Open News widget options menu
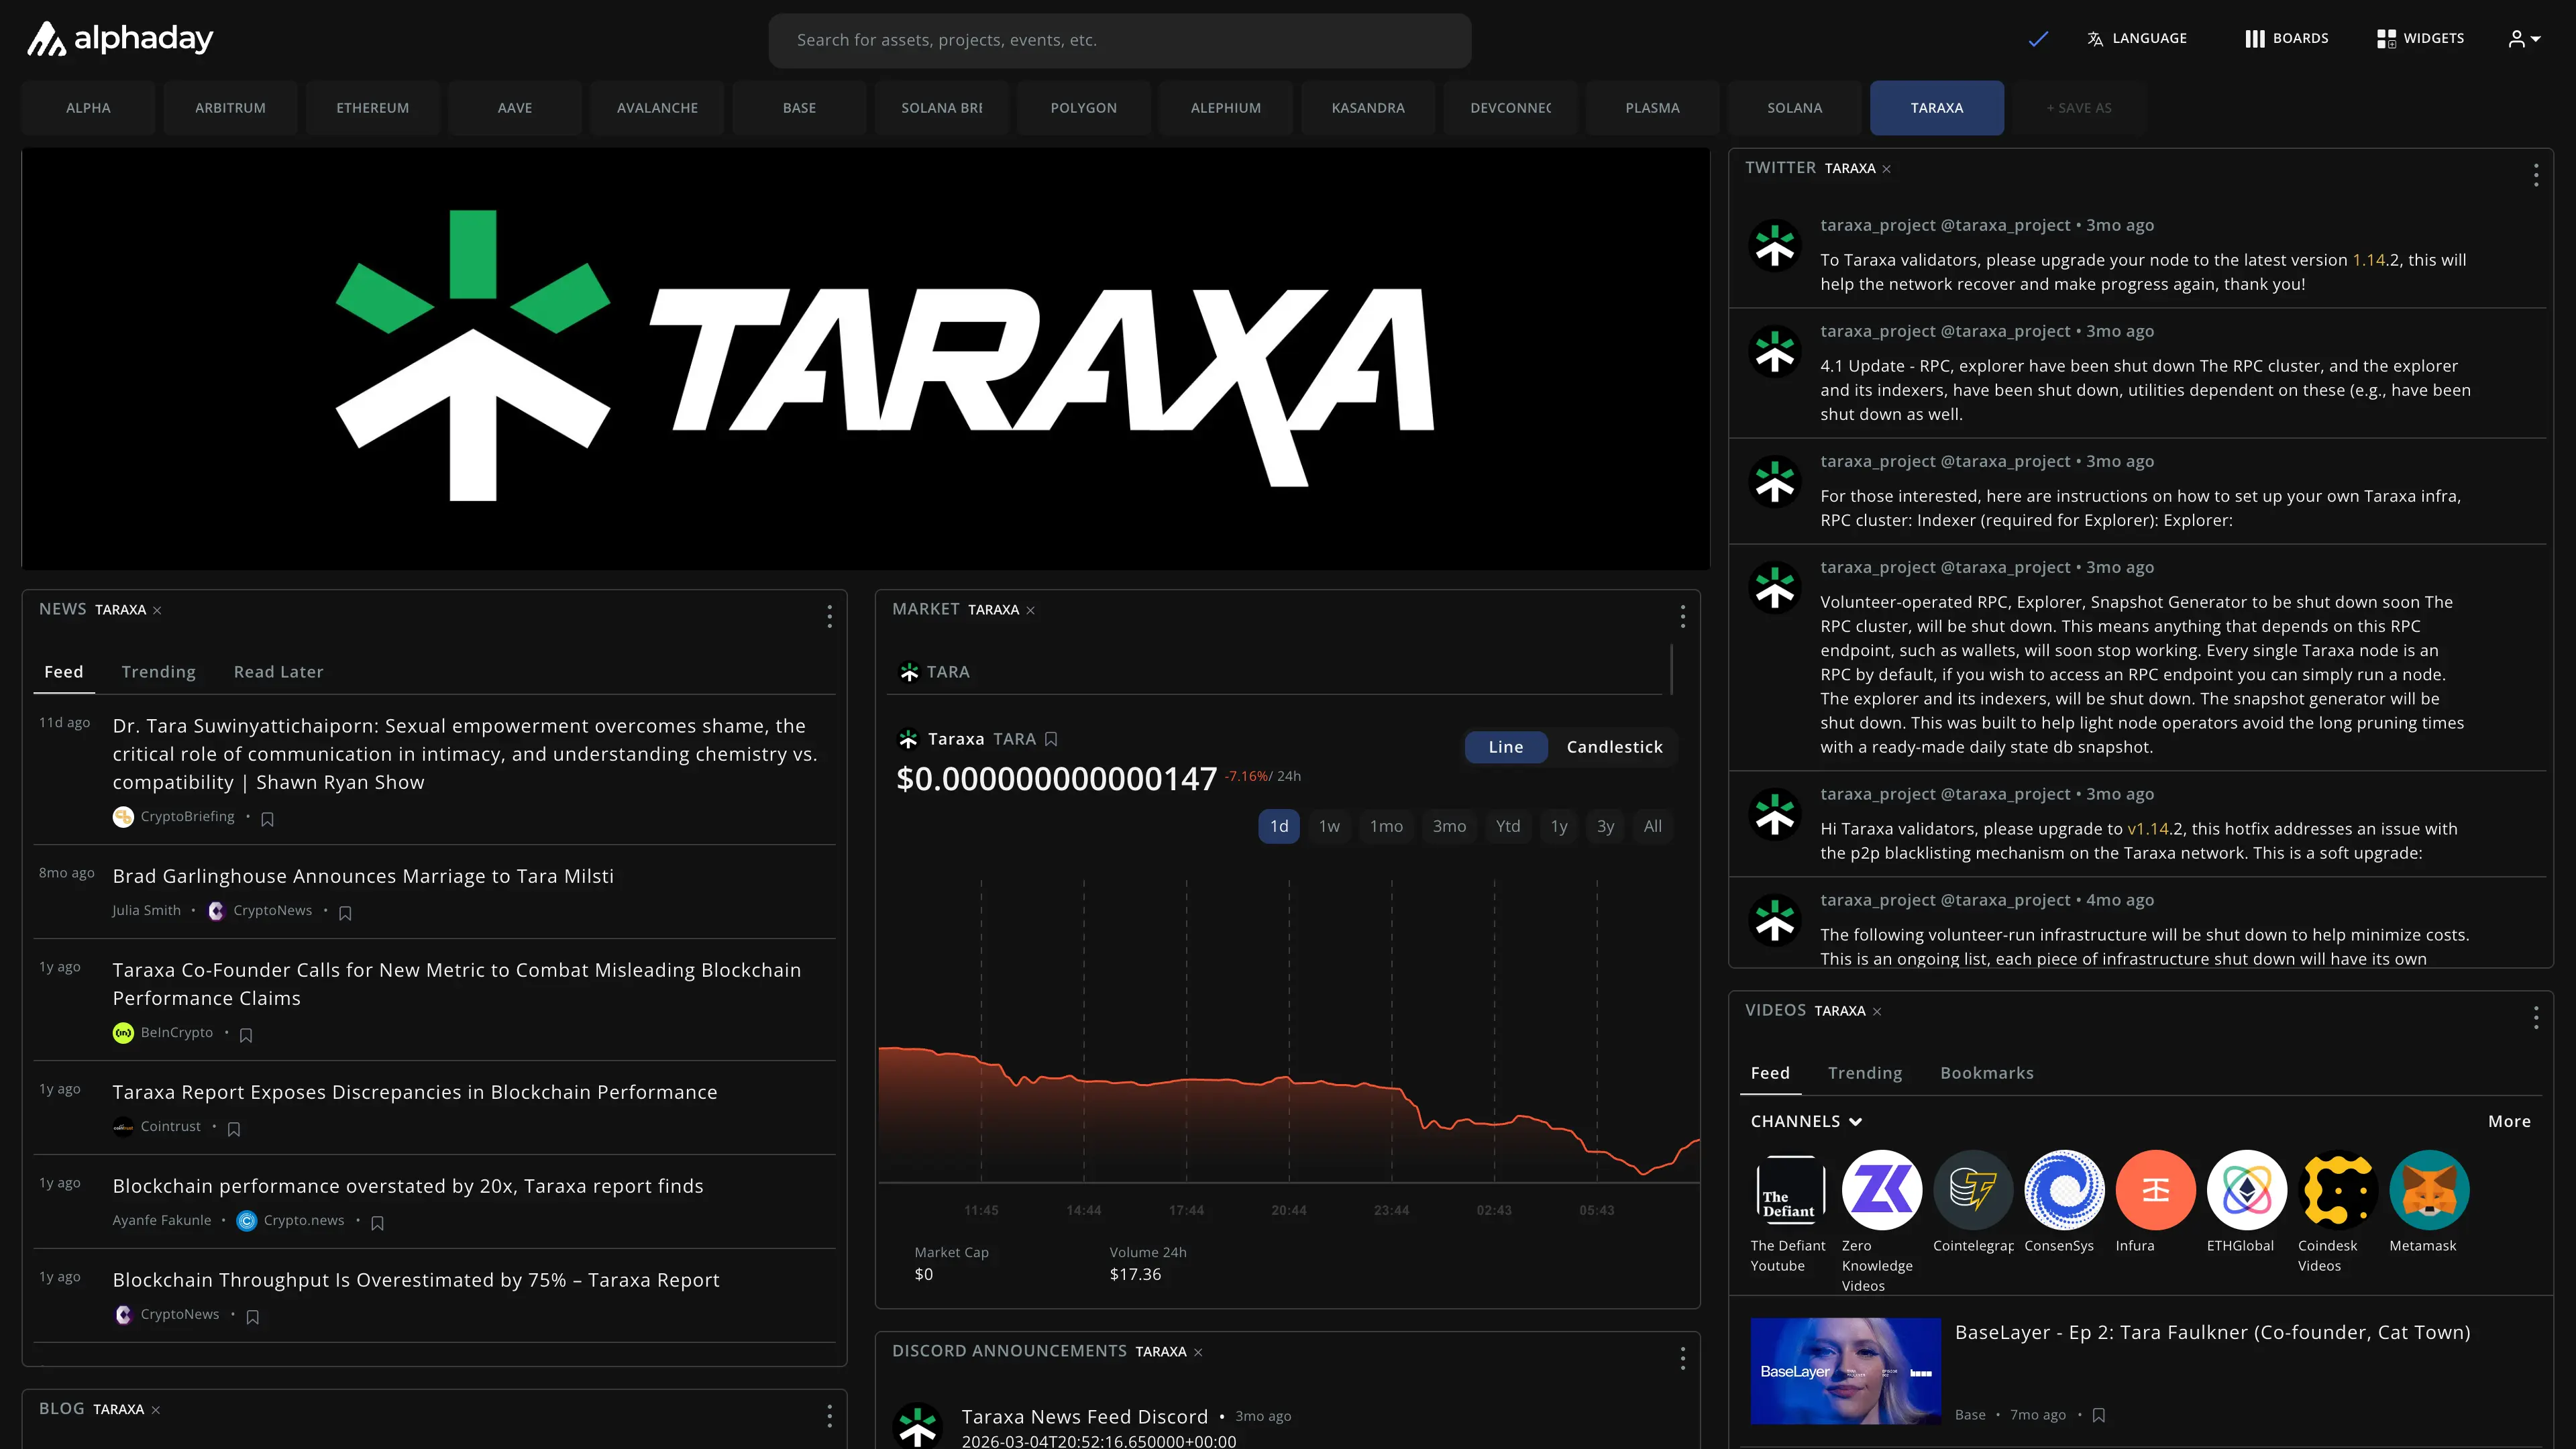 click(829, 616)
